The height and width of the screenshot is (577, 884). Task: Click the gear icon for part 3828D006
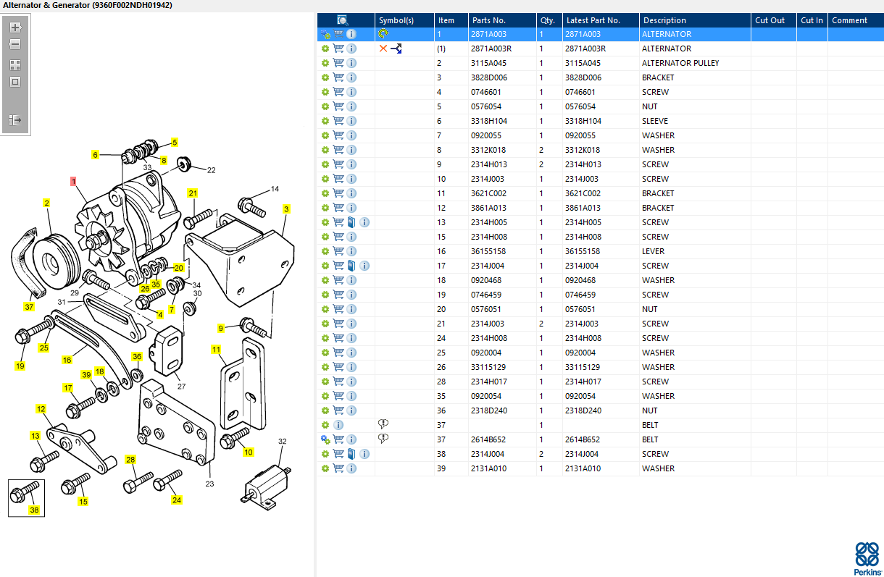(x=325, y=77)
